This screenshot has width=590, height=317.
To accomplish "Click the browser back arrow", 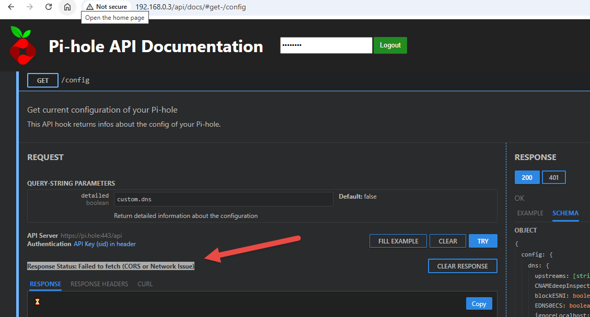I will (11, 7).
